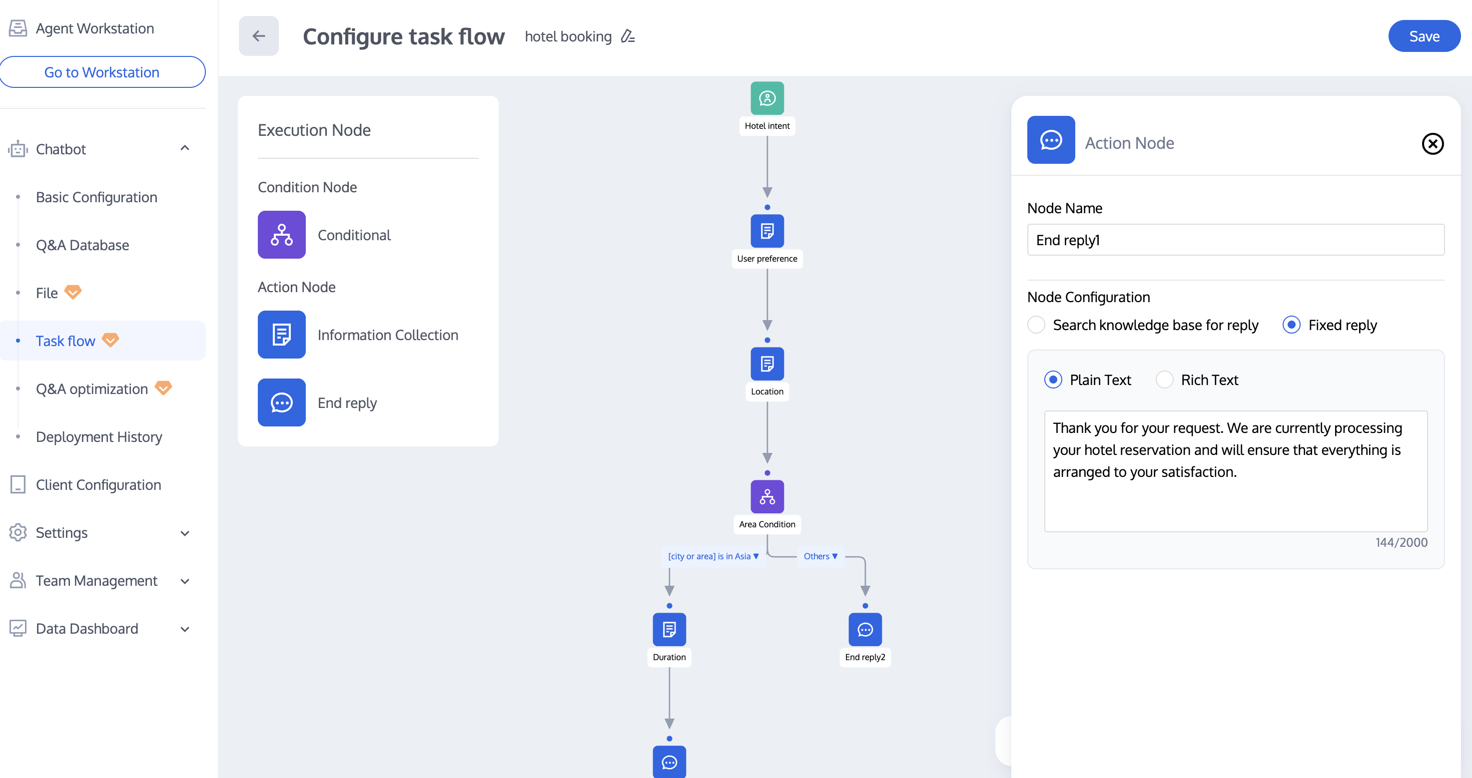The width and height of the screenshot is (1472, 778).
Task: Select the User preference node icon
Action: tap(767, 231)
